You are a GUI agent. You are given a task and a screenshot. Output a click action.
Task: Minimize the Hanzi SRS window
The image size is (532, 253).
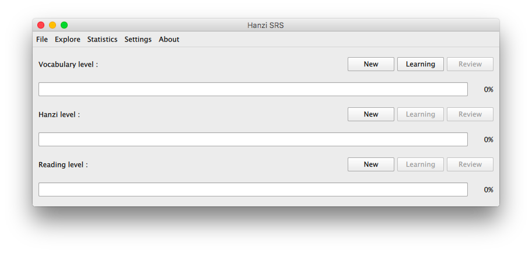[x=52, y=25]
